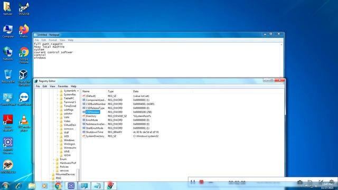The width and height of the screenshot is (338, 190).
Task: Expand the Terminal Server registry key
Action: (x=58, y=102)
